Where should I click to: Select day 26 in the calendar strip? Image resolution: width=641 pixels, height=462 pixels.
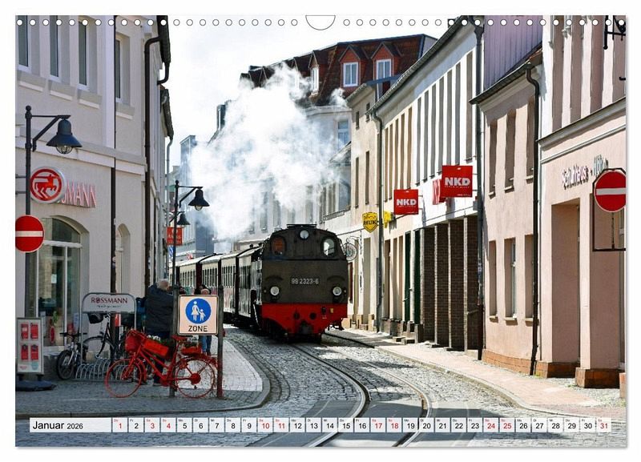pos(524,425)
